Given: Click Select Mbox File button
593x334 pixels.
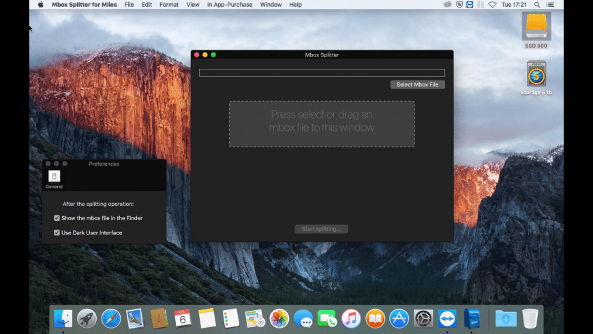Looking at the screenshot, I should point(418,85).
